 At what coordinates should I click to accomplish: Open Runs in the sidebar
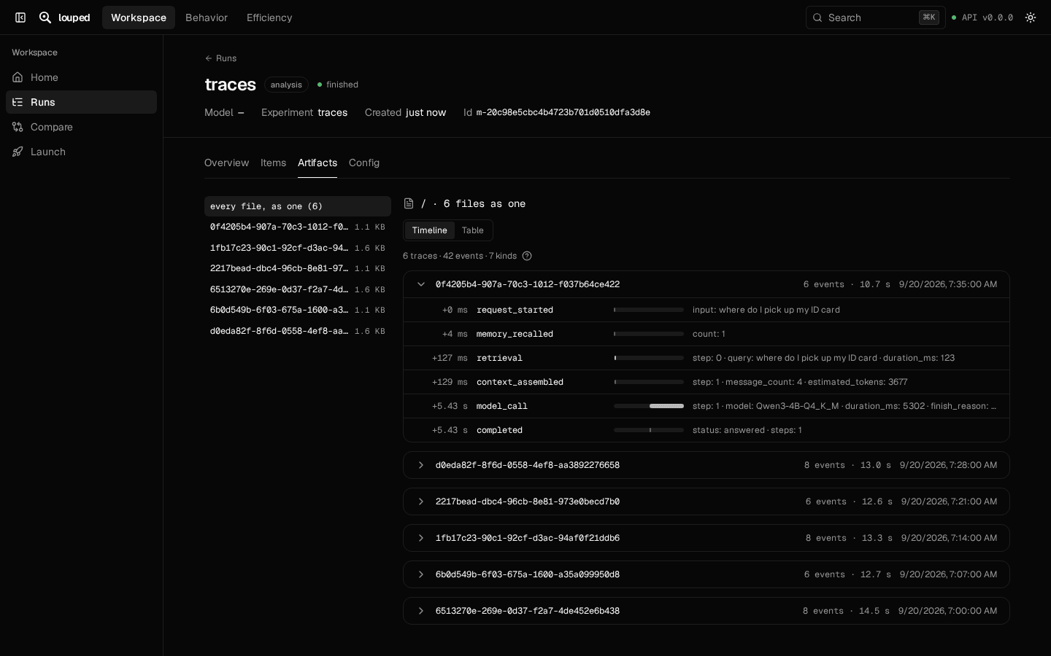pyautogui.click(x=81, y=102)
